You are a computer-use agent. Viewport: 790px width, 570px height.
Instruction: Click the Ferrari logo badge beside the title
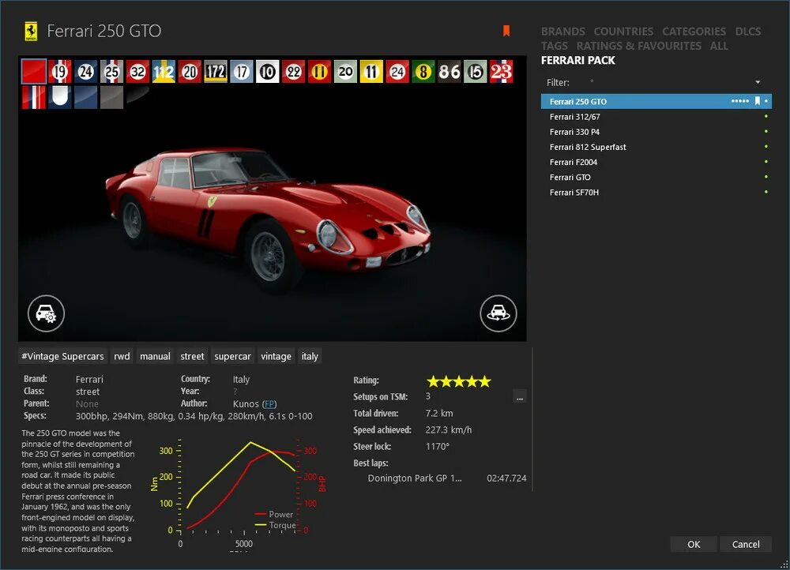click(32, 32)
